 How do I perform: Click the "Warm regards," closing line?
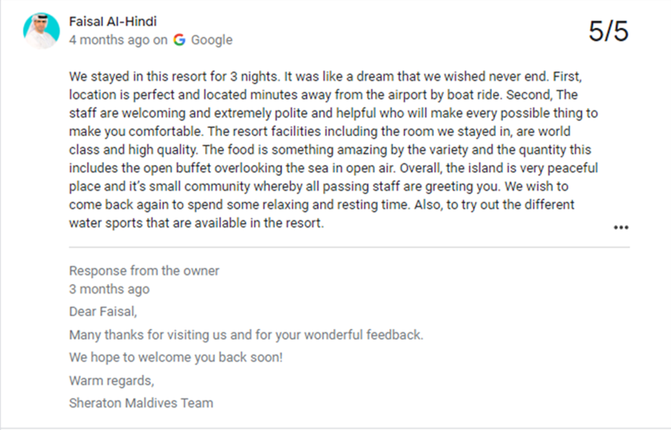click(111, 380)
